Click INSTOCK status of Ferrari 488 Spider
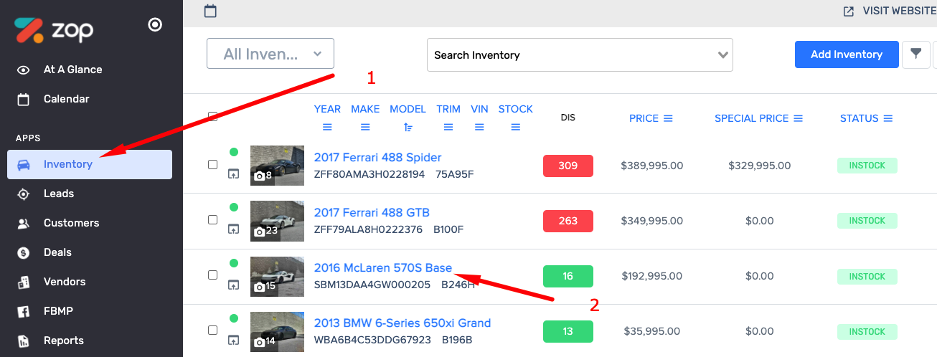The height and width of the screenshot is (357, 937). (867, 166)
